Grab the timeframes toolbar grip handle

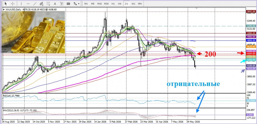click(x=82, y=3)
